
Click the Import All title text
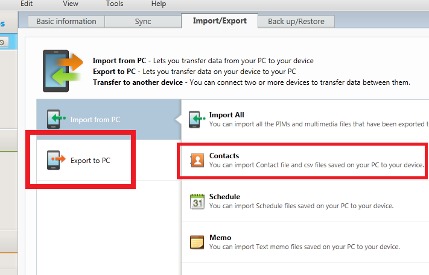[226, 115]
